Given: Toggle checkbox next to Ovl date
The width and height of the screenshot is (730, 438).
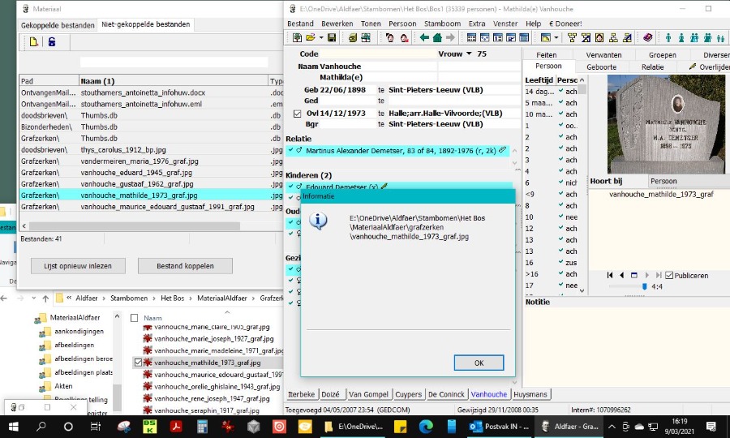Looking at the screenshot, I should click(x=297, y=114).
